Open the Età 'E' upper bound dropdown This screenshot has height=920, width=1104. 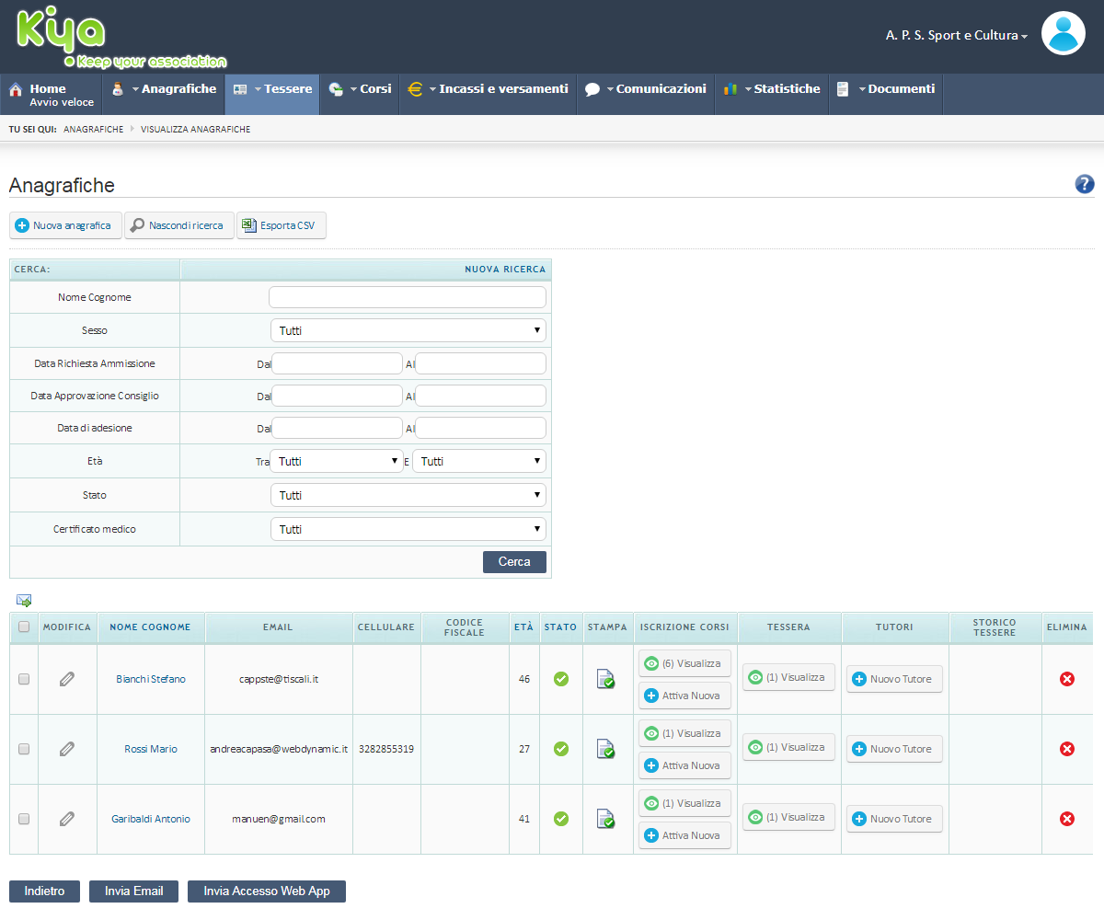click(479, 461)
